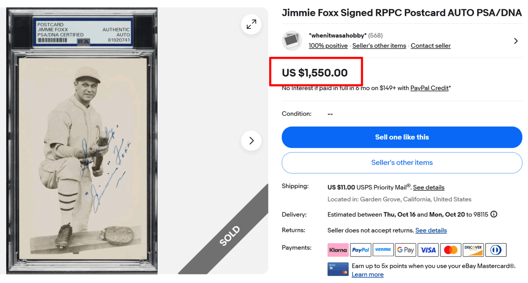This screenshot has width=528, height=283.
Task: Show the next product image
Action: [x=251, y=141]
